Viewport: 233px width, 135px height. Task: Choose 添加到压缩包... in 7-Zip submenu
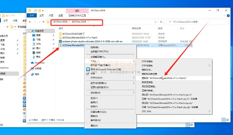(174, 86)
